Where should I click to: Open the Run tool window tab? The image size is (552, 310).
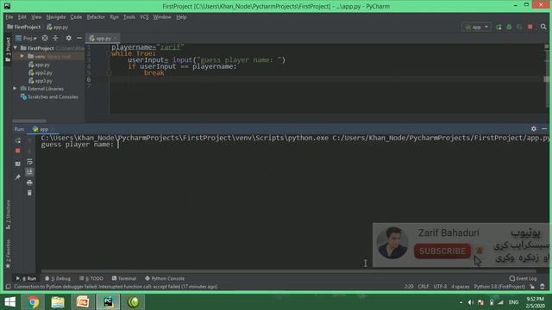click(27, 278)
